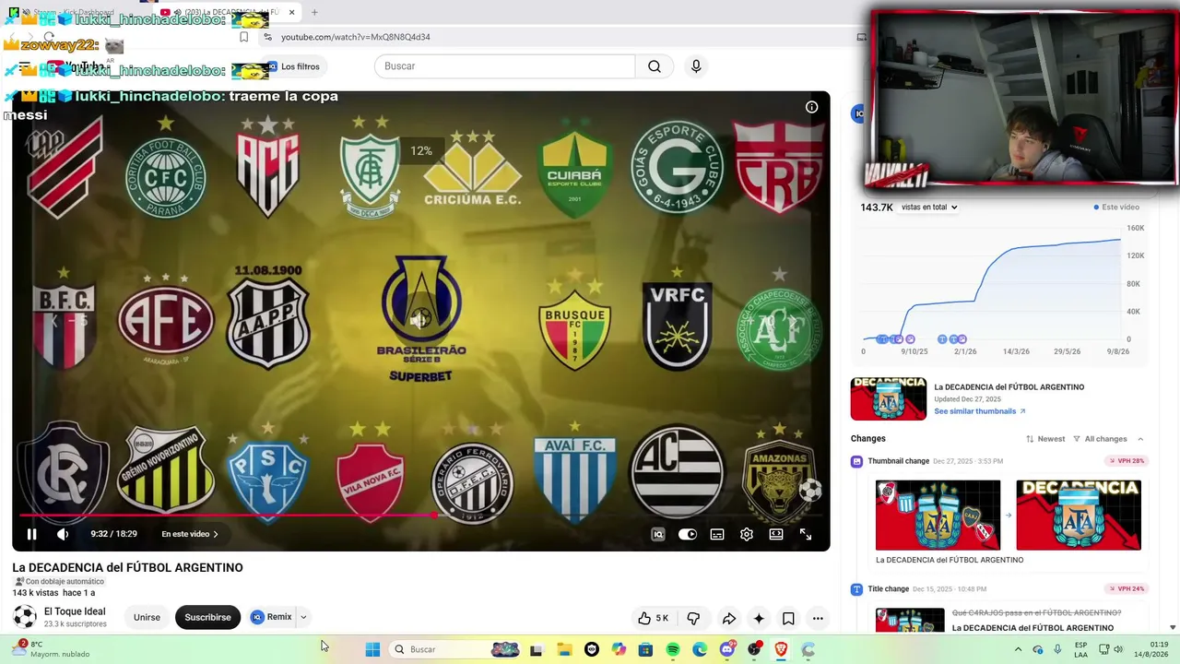Share the video using the arrow icon
1180x664 pixels.
(x=728, y=618)
